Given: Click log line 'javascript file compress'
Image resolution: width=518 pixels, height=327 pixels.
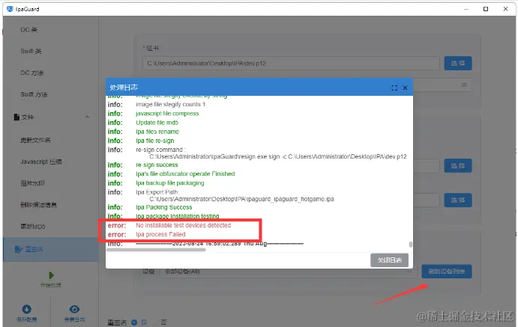Looking at the screenshot, I should point(167,114).
